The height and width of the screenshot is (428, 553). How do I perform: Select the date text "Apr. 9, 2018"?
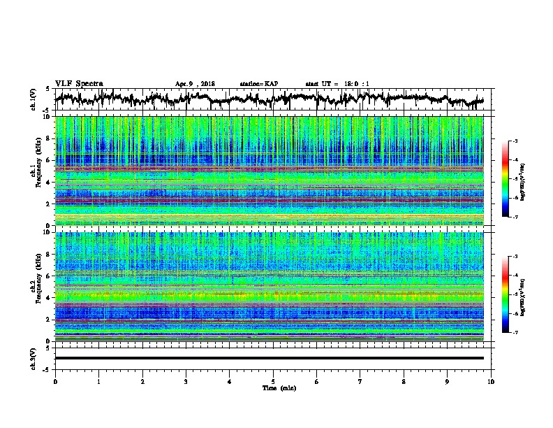tap(195, 84)
